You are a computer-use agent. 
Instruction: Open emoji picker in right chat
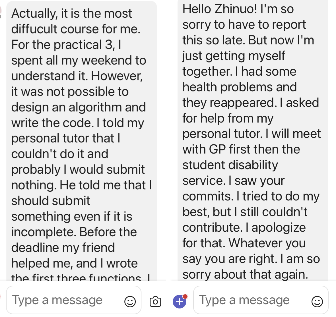(x=317, y=301)
